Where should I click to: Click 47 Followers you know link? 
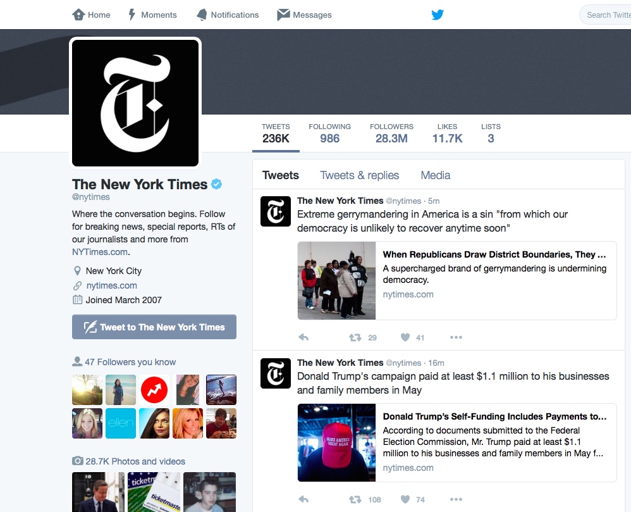coord(130,362)
